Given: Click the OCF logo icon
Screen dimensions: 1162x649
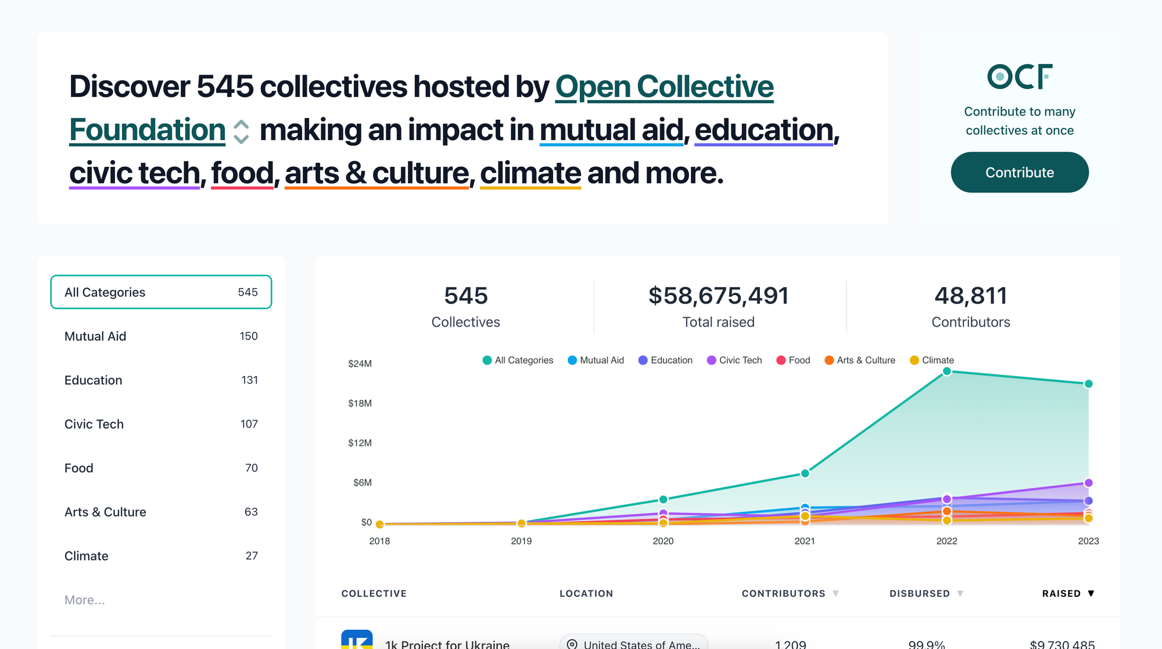Looking at the screenshot, I should (x=1020, y=76).
